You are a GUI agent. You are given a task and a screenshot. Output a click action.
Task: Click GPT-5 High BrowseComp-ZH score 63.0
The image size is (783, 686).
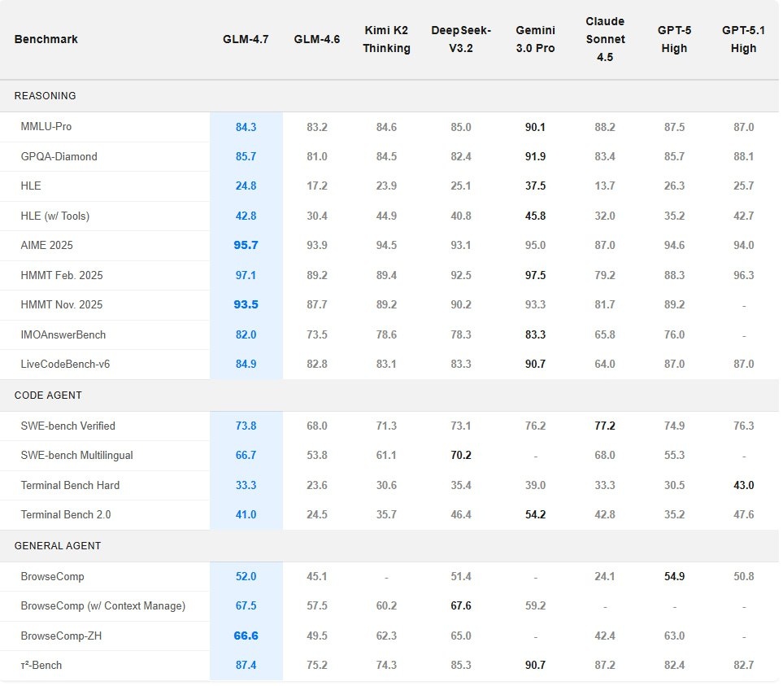(x=674, y=636)
